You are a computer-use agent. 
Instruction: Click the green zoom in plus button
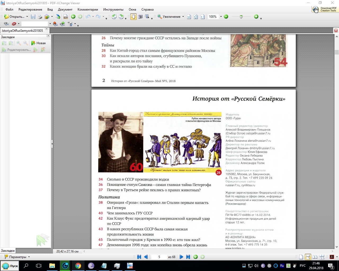coord(256,17)
